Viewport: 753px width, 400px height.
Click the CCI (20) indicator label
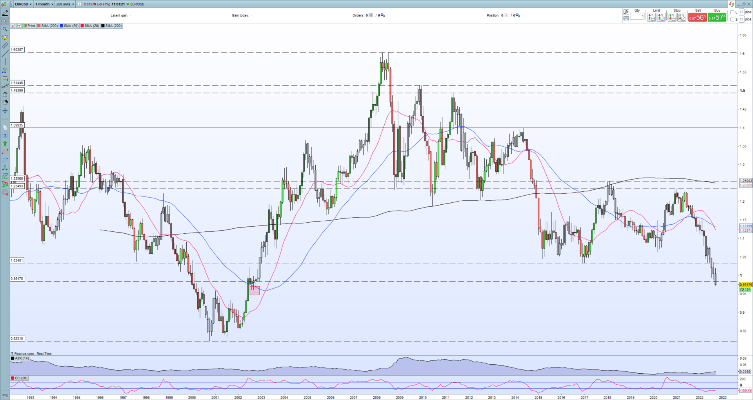[x=19, y=378]
